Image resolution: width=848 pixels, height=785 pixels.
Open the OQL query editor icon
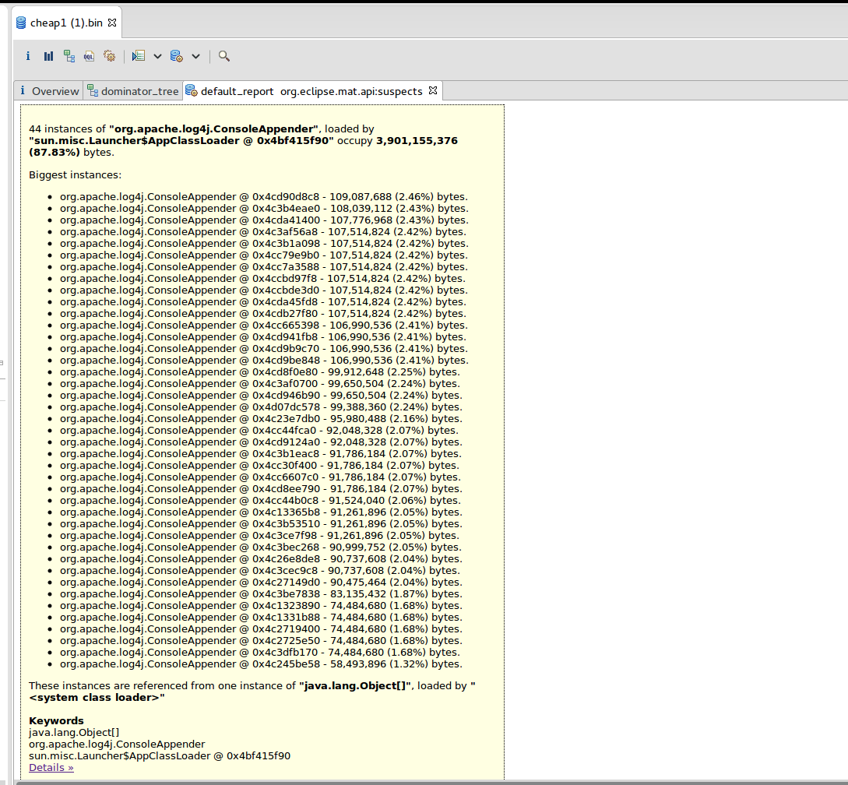90,56
